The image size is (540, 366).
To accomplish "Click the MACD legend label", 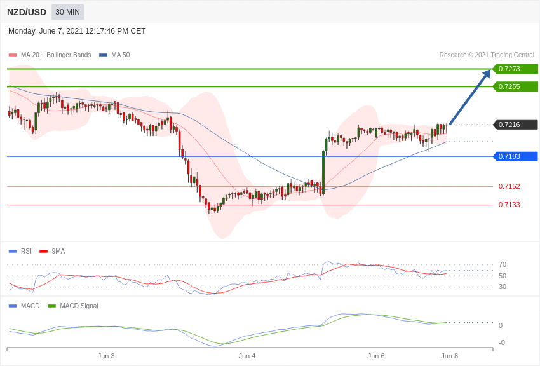I will tap(30, 306).
